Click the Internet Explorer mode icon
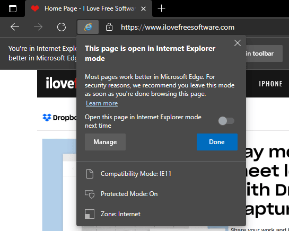 pyautogui.click(x=88, y=27)
